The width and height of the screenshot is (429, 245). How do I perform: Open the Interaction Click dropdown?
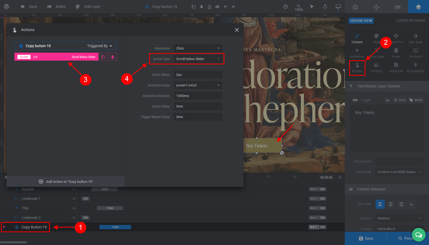point(198,48)
